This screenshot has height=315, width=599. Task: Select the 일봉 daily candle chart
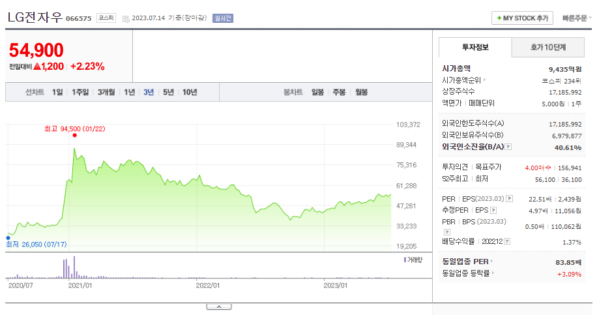[x=317, y=92]
